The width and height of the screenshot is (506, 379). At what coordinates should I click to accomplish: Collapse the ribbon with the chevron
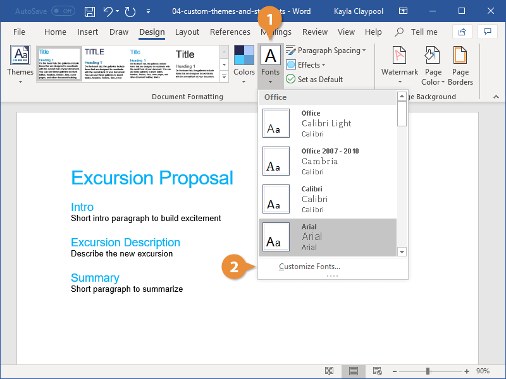coord(496,97)
